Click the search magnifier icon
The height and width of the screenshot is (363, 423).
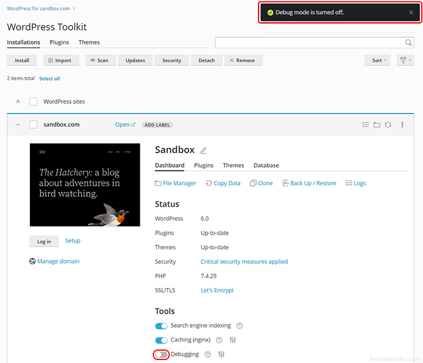pos(409,42)
